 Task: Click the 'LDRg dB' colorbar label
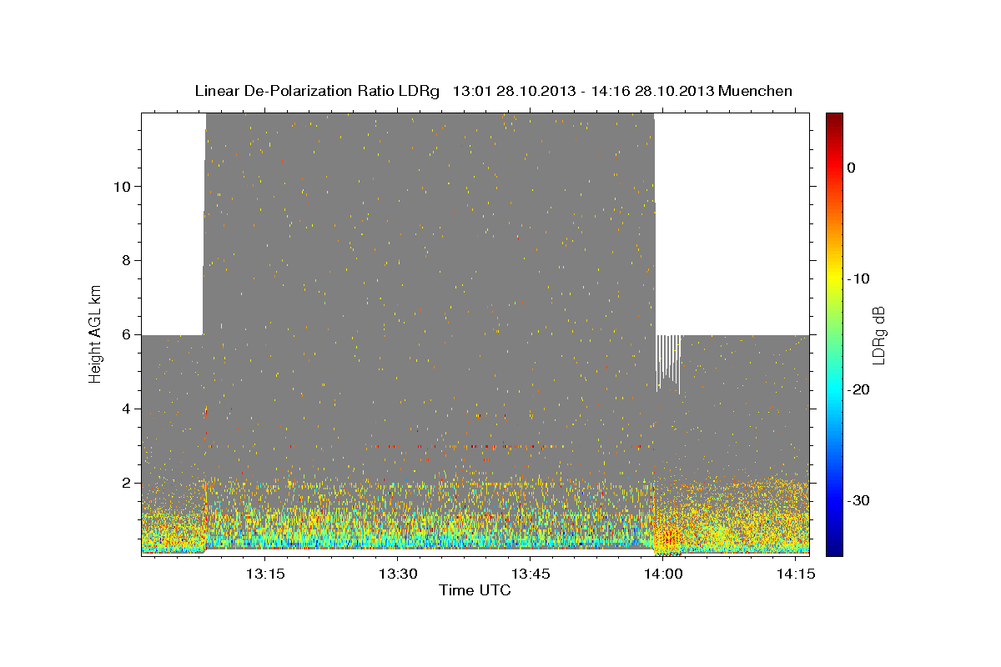click(878, 334)
